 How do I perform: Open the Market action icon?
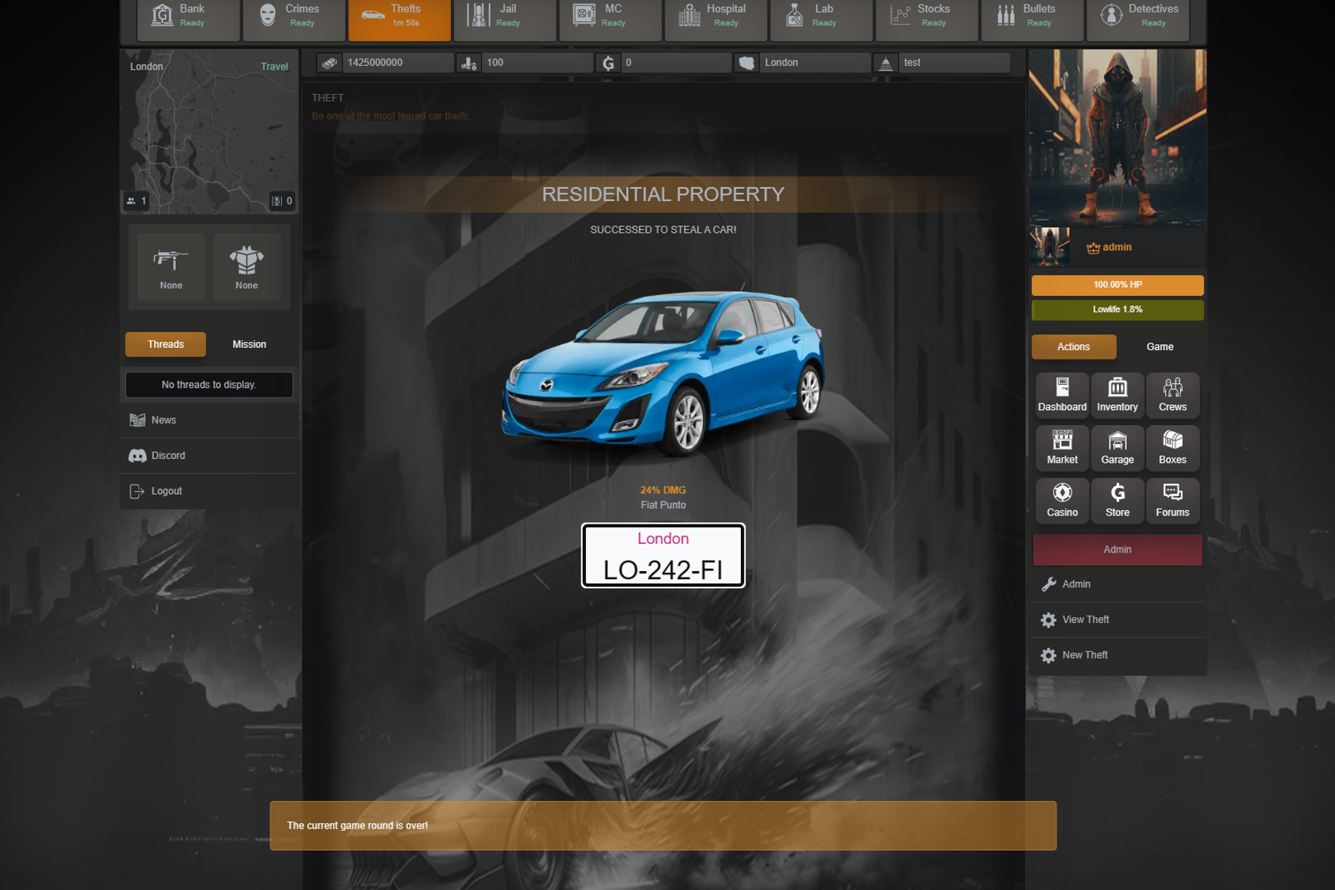tap(1062, 447)
